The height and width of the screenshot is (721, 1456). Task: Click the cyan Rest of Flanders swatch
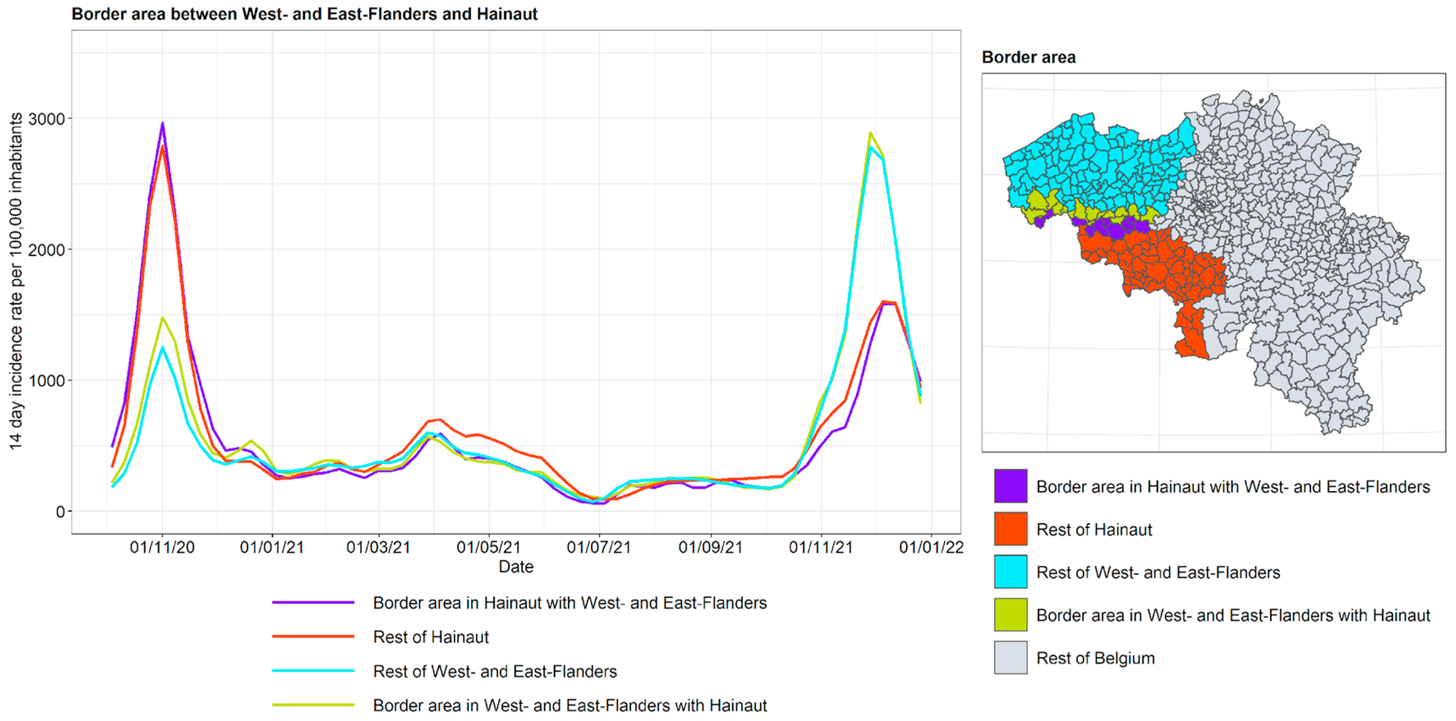(x=1010, y=572)
